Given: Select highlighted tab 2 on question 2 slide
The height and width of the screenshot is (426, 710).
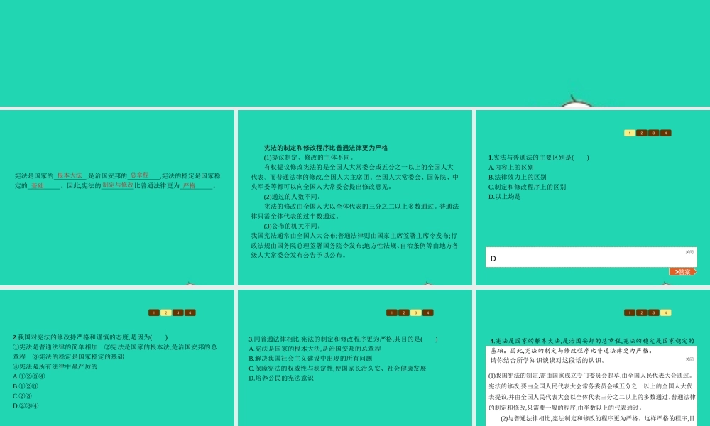Looking at the screenshot, I should click(165, 313).
